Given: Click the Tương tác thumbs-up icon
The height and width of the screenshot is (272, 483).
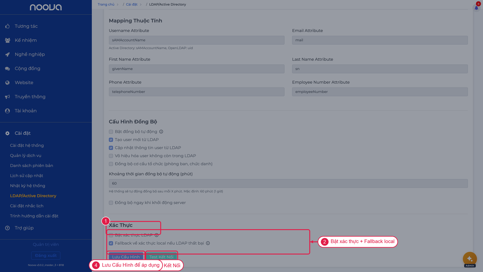Looking at the screenshot, I should click(x=8, y=26).
